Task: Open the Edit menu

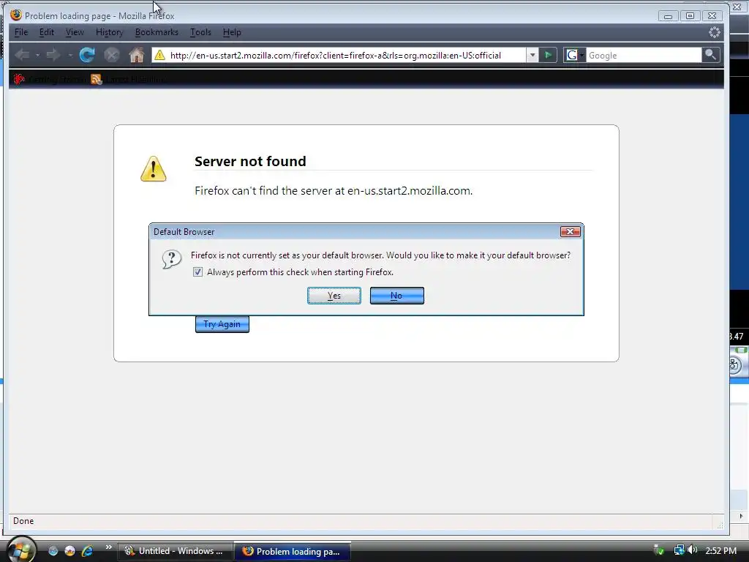Action: pyautogui.click(x=46, y=32)
